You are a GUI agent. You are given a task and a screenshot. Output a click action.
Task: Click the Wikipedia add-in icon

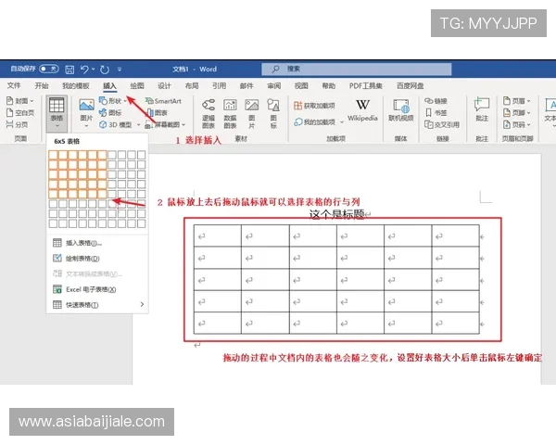362,110
